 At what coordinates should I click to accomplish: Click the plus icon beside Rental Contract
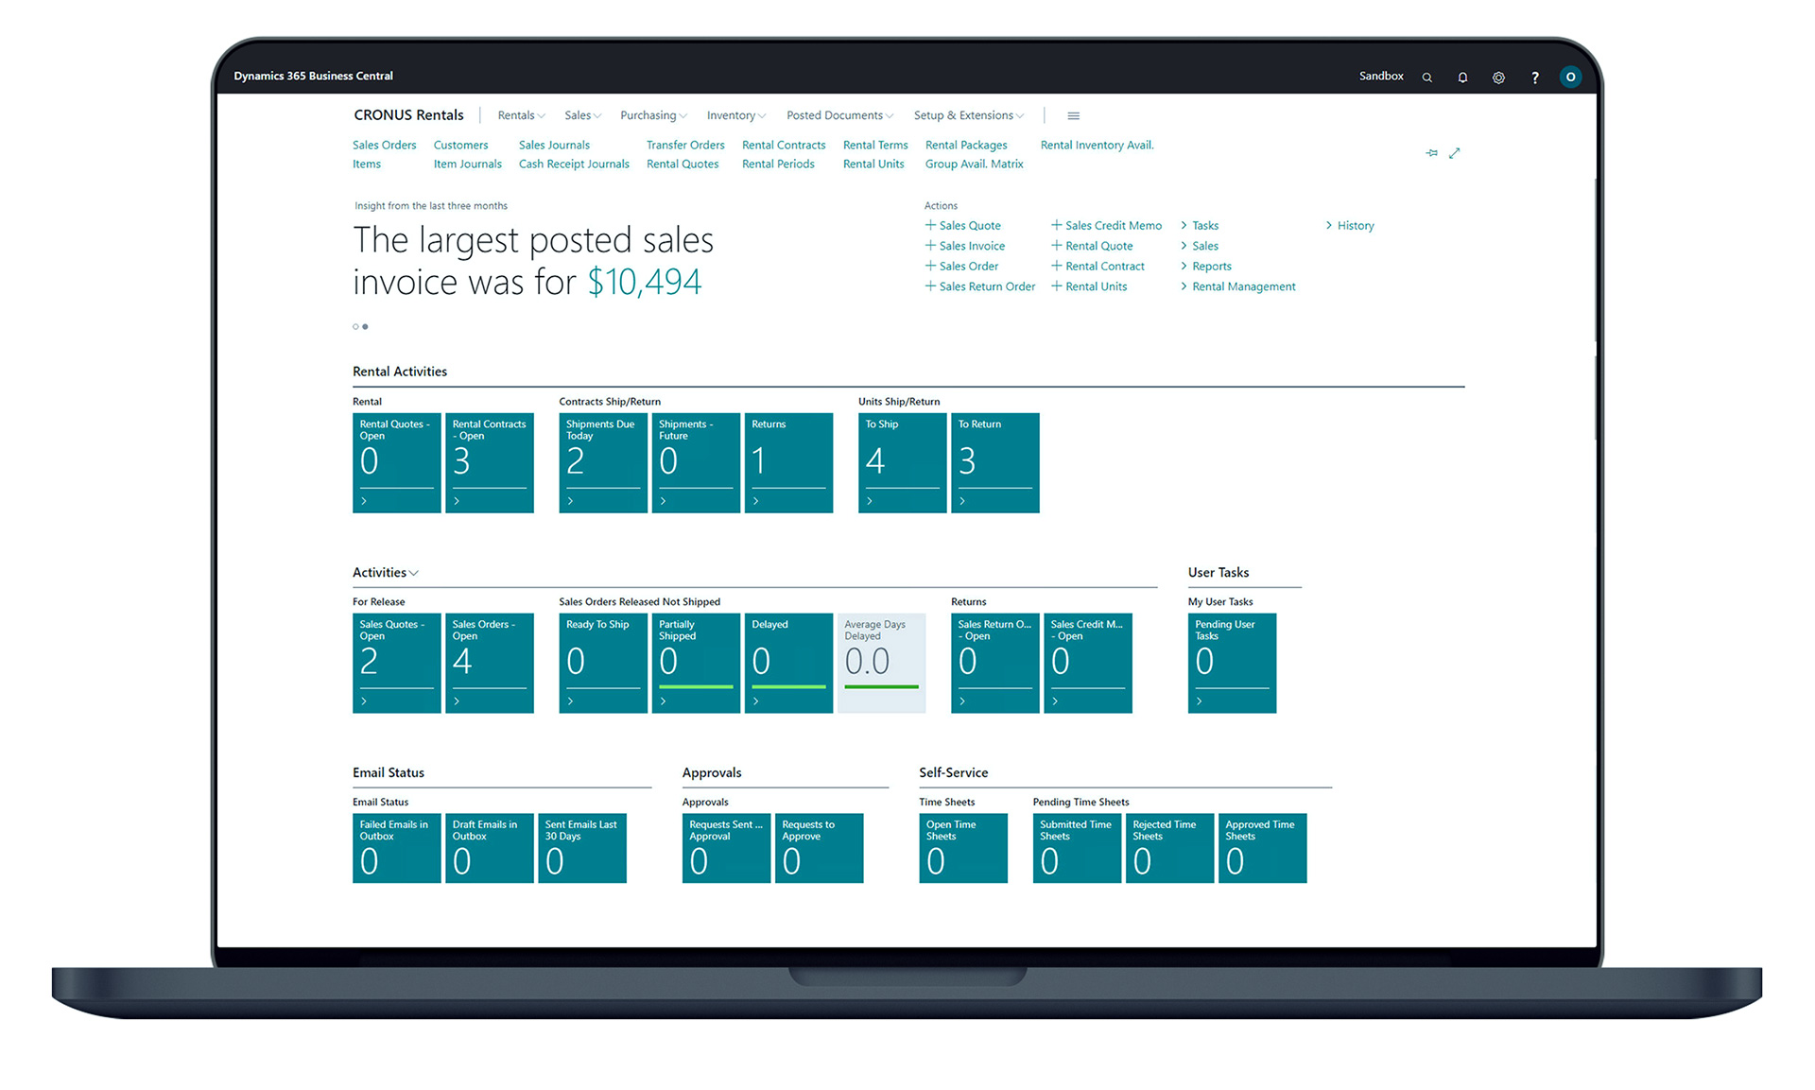click(x=1056, y=266)
